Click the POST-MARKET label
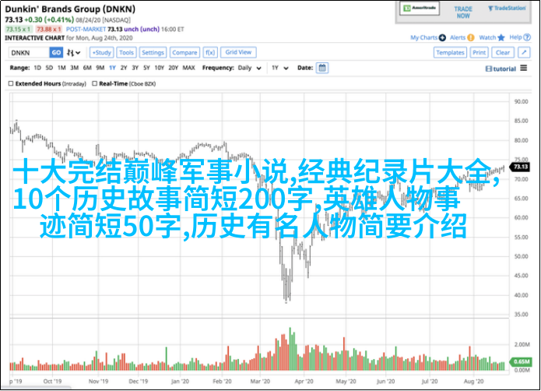This screenshot has height=391, width=541. point(86,30)
